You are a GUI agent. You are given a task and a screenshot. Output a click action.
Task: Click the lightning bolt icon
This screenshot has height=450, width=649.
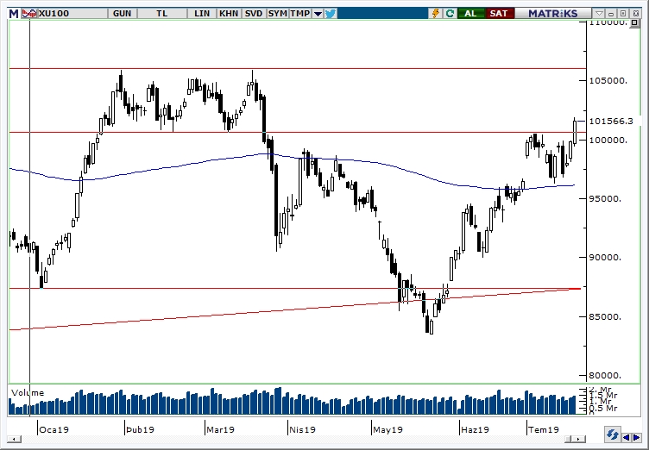pos(436,13)
